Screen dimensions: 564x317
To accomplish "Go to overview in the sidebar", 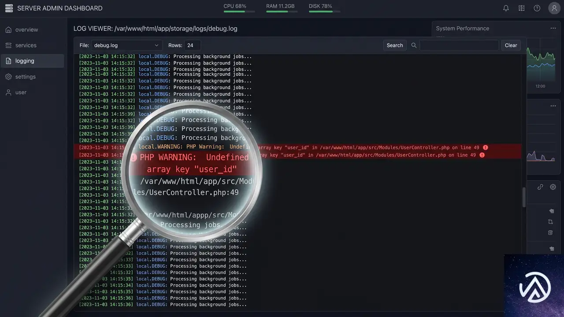I will point(32,29).
